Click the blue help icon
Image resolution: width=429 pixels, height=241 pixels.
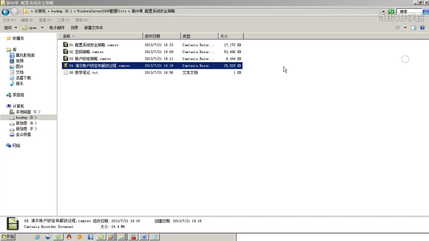tap(423, 28)
